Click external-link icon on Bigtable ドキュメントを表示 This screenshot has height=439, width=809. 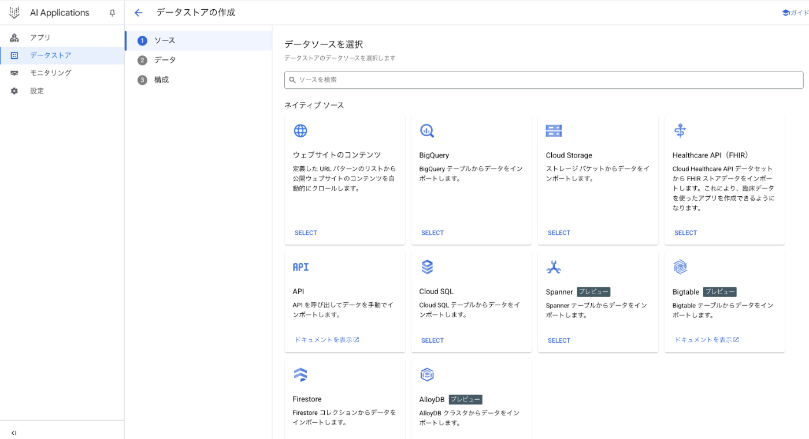[x=736, y=340]
